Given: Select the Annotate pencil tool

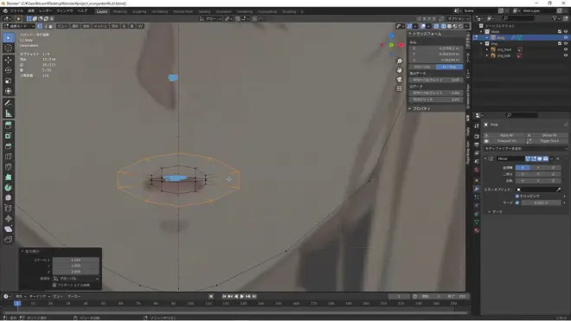Looking at the screenshot, I should 9,103.
